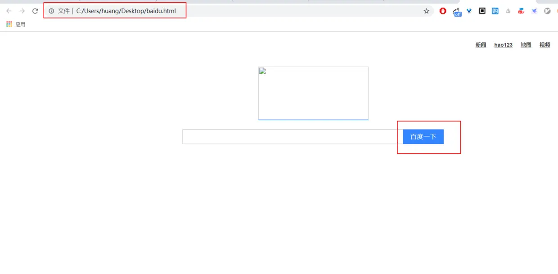
Task: Open the hao123 link
Action: [503, 45]
